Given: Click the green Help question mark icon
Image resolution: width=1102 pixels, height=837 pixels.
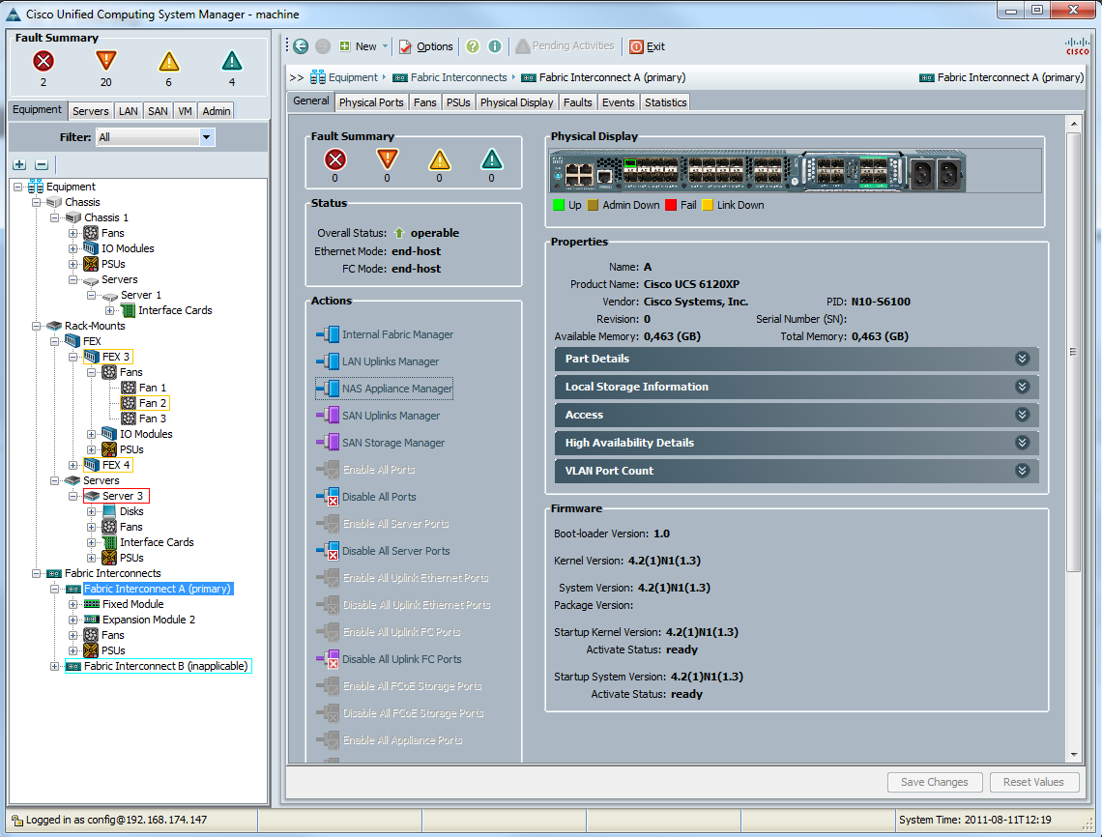Looking at the screenshot, I should (473, 46).
